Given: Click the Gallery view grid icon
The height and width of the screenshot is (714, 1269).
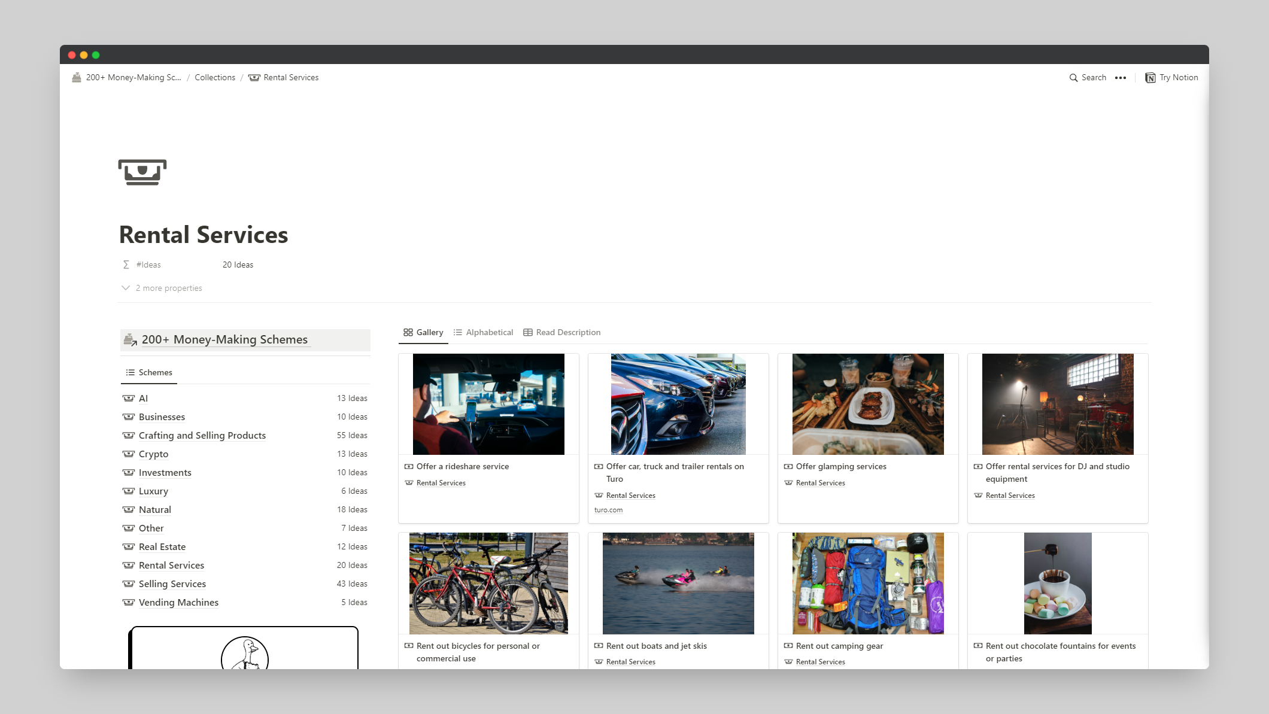Looking at the screenshot, I should click(408, 332).
